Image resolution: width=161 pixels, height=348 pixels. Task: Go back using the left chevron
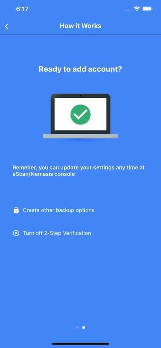[7, 27]
